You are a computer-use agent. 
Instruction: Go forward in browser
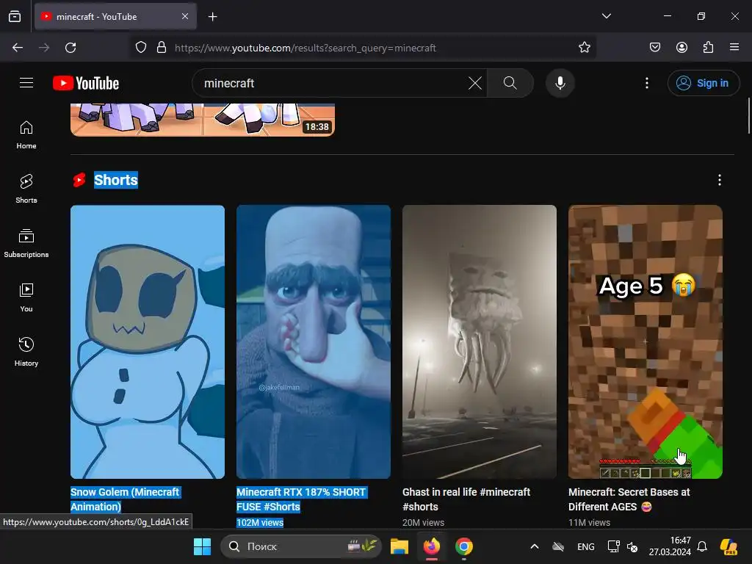click(x=44, y=48)
